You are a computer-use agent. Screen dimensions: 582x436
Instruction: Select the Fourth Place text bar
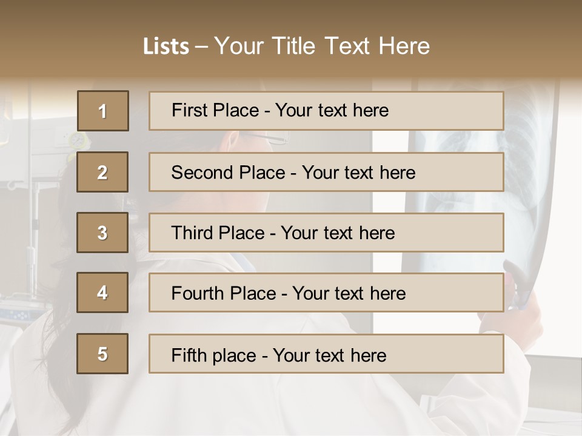326,293
